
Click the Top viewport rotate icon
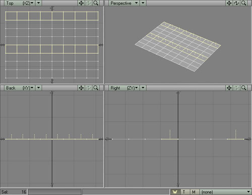coord(89,3)
